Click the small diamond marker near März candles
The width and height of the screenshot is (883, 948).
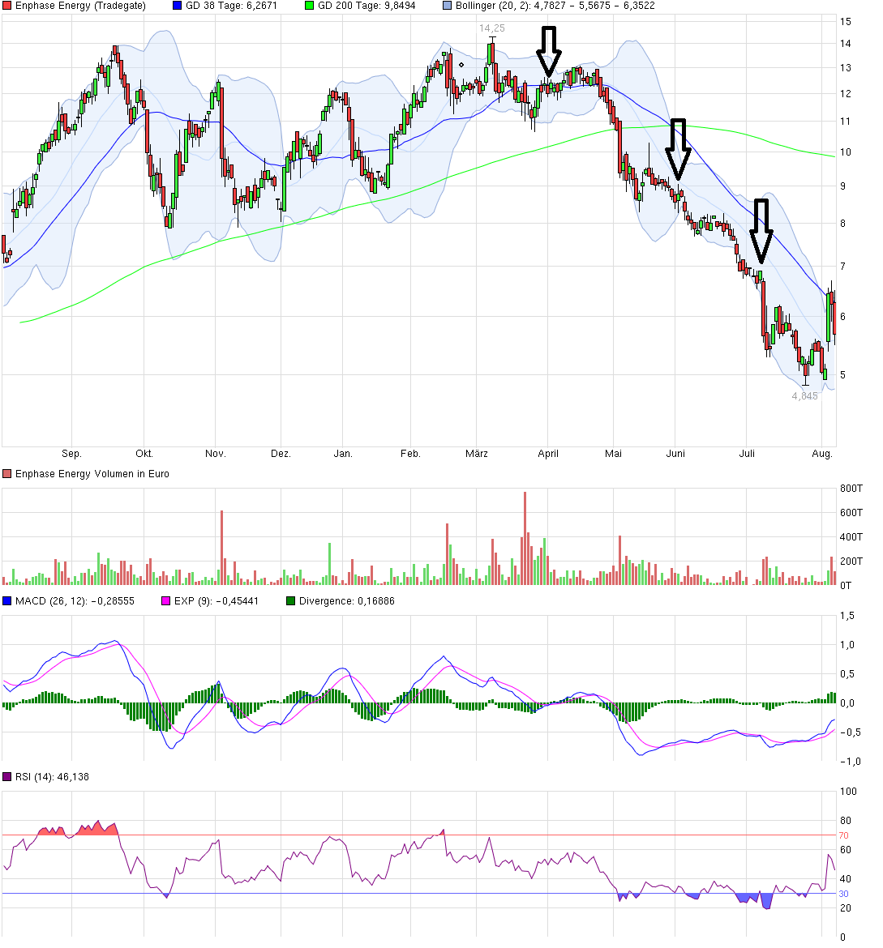pyautogui.click(x=462, y=65)
